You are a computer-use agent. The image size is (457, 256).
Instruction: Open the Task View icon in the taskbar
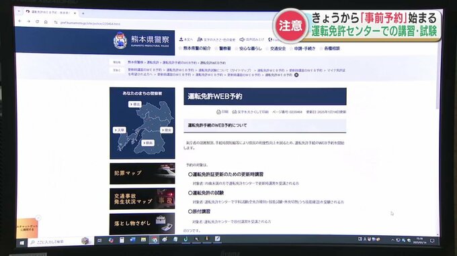(x=99, y=241)
